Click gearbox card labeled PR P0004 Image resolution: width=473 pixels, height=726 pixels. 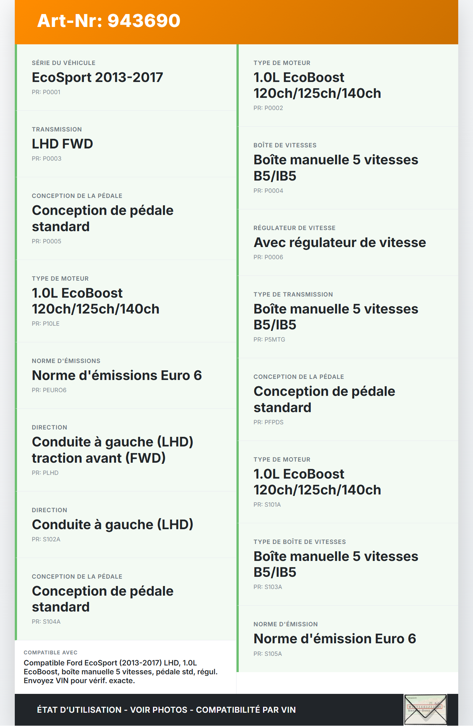[x=348, y=168]
